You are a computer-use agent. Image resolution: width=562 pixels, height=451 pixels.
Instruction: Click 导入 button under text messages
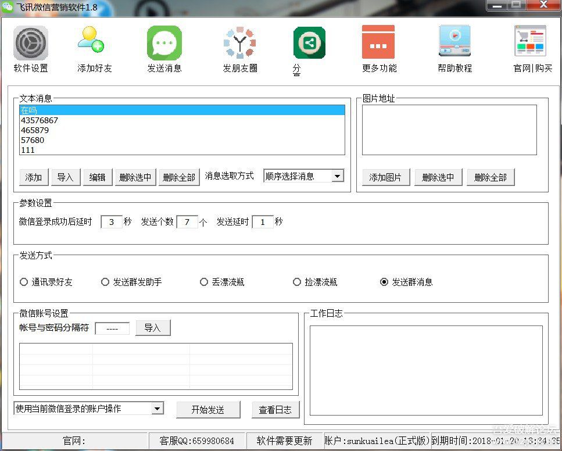coord(66,177)
